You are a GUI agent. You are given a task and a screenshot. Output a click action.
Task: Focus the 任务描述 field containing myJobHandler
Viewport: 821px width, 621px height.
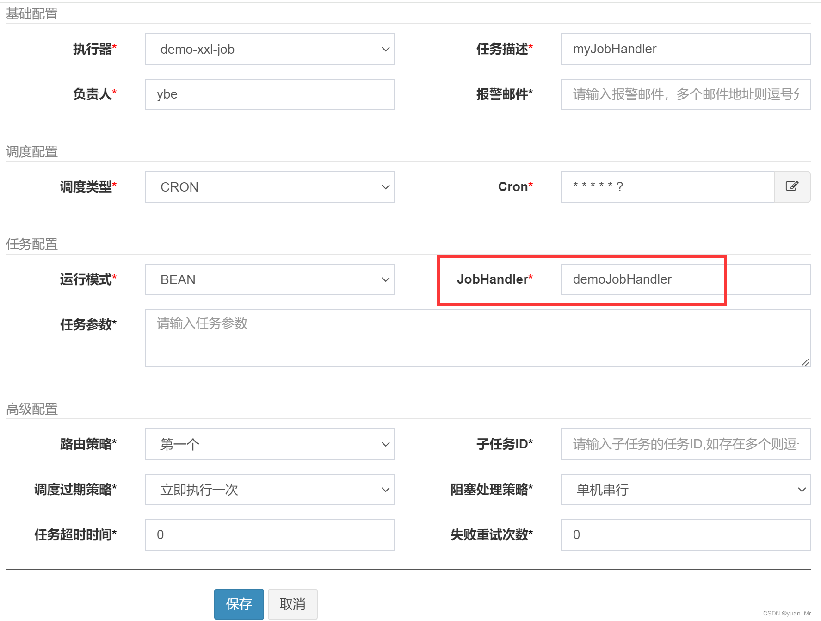(685, 49)
